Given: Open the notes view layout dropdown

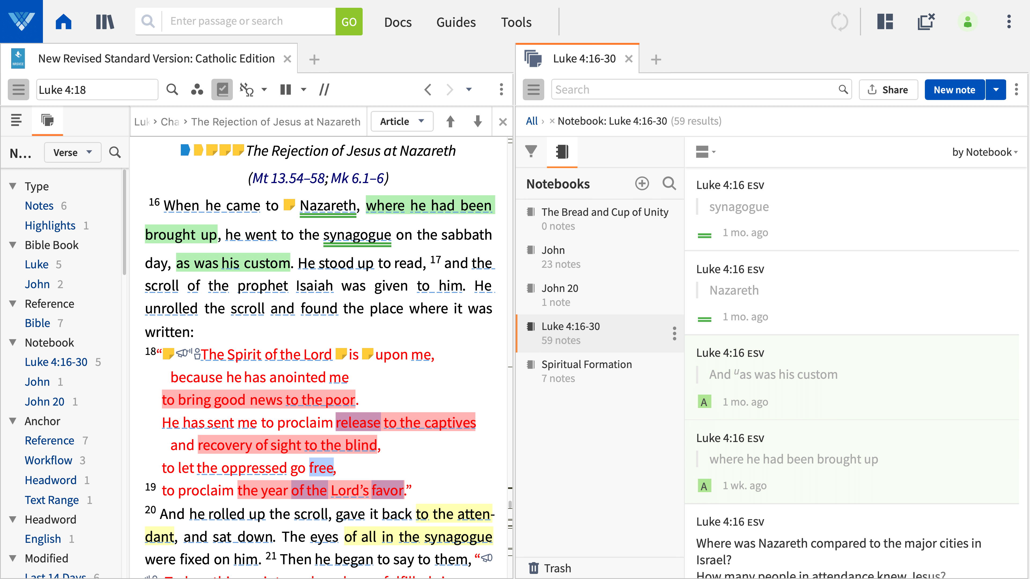Looking at the screenshot, I should pyautogui.click(x=705, y=152).
